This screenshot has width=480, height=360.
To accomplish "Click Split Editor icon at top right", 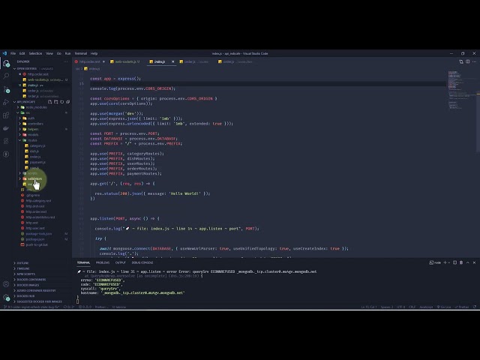I will tap(468, 61).
